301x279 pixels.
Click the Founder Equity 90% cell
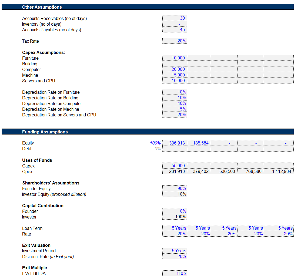click(x=175, y=189)
